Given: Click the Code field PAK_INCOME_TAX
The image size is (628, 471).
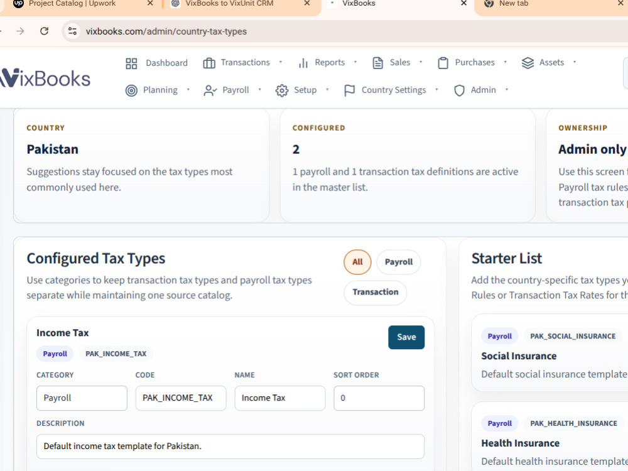Looking at the screenshot, I should click(181, 398).
